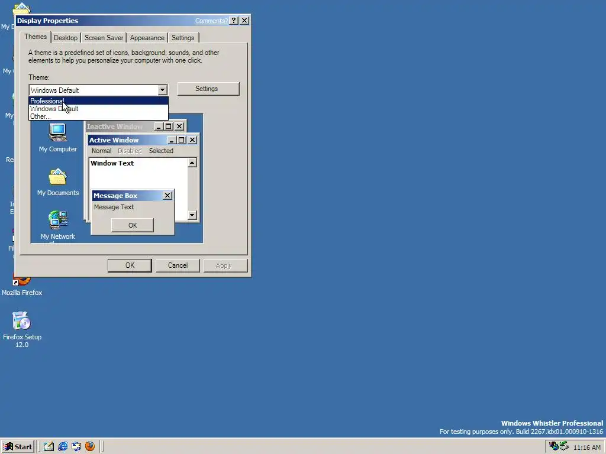Switch to the Desktop tab
Viewport: 606px width, 454px height.
coord(66,38)
